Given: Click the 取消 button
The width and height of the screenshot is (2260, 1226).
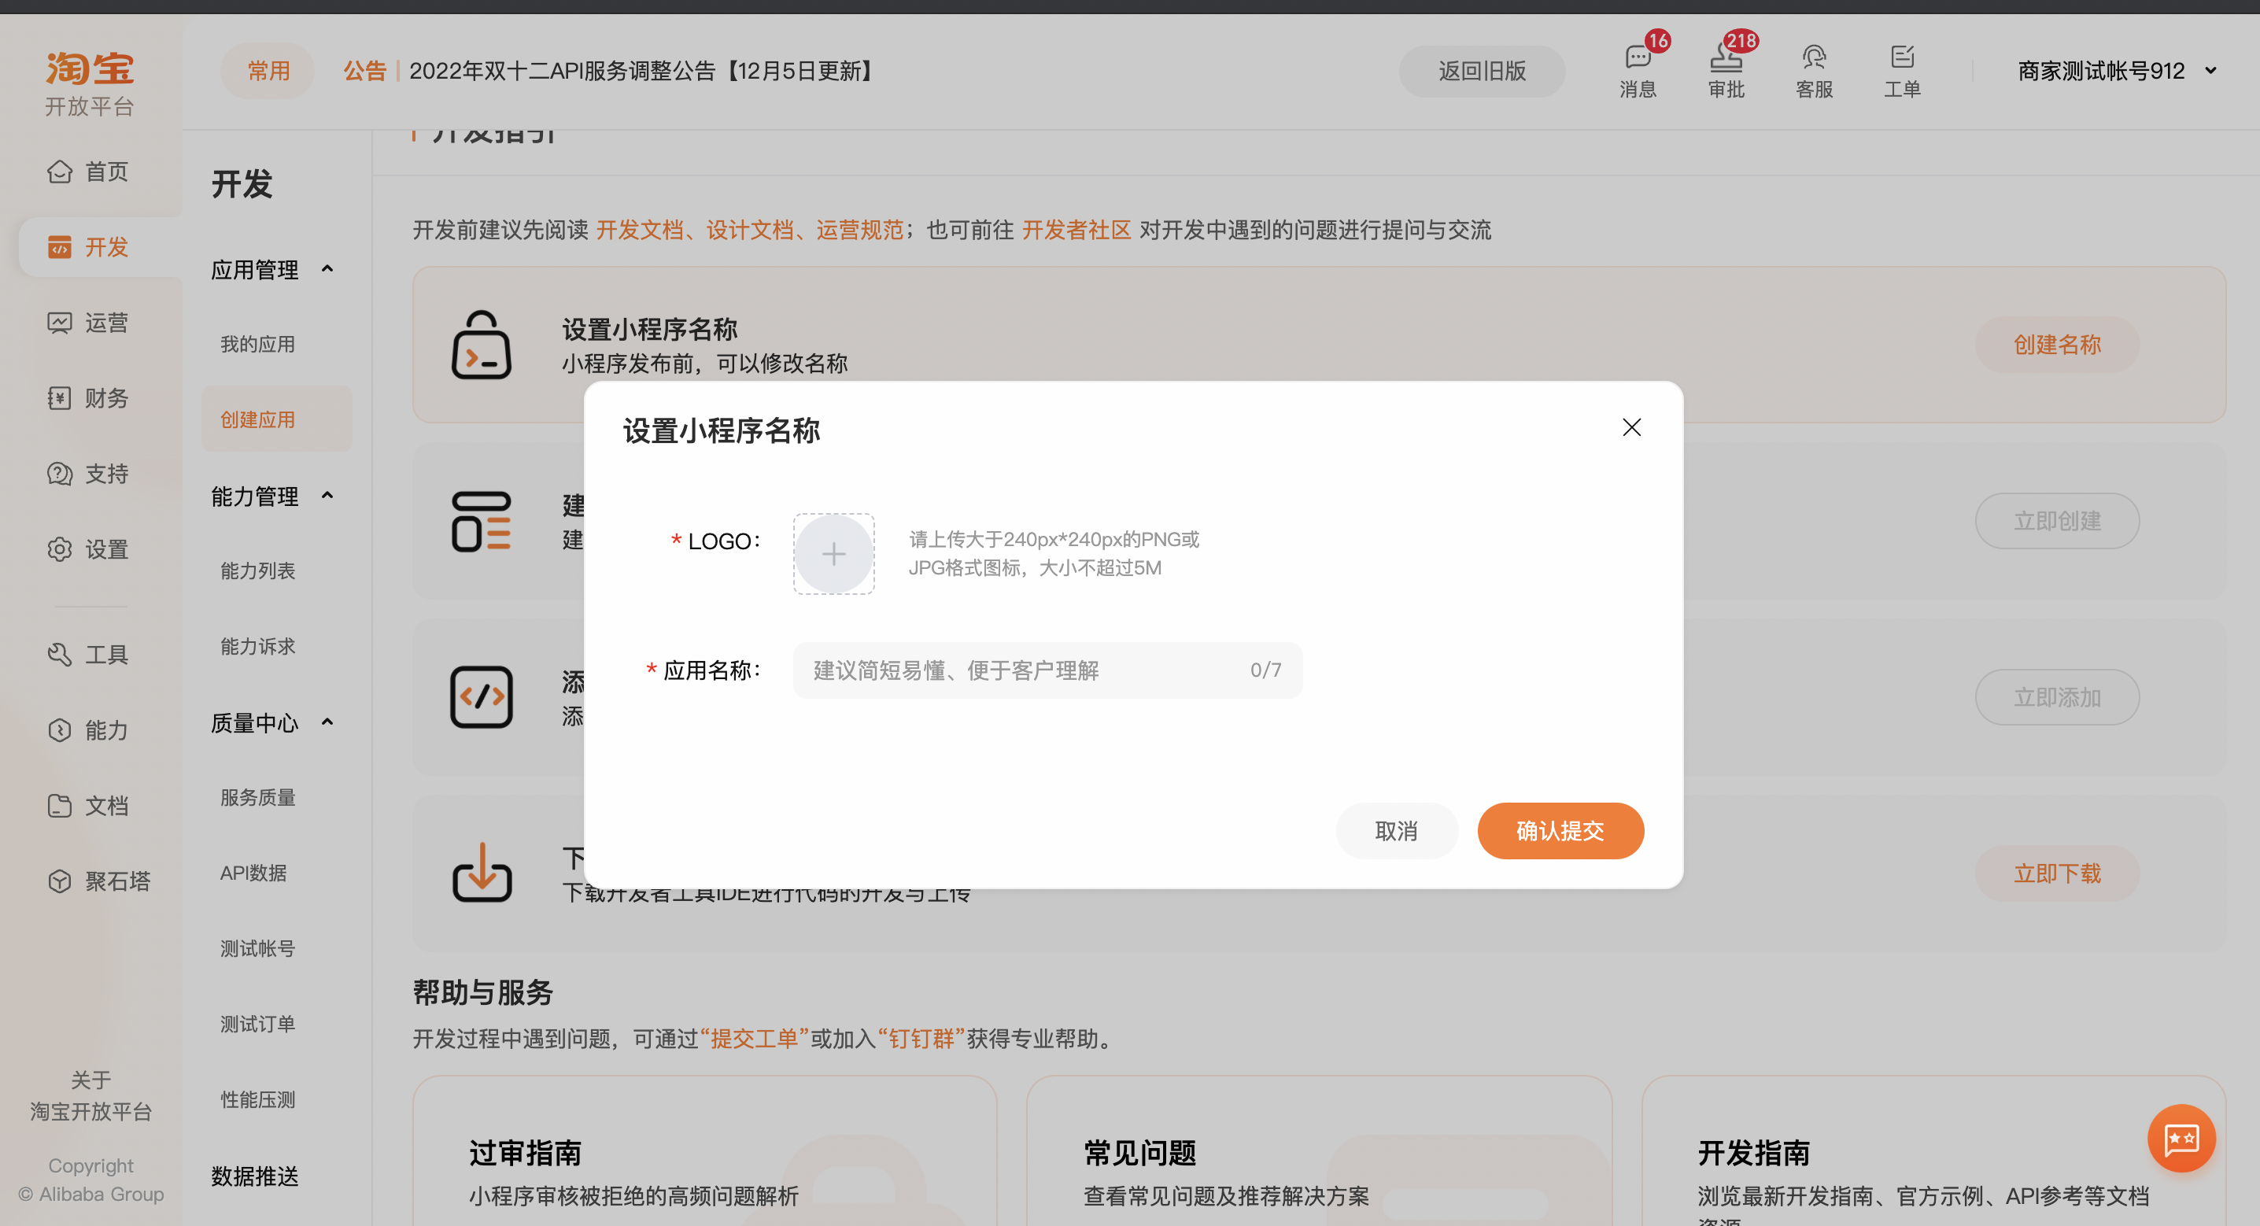Looking at the screenshot, I should pos(1396,830).
